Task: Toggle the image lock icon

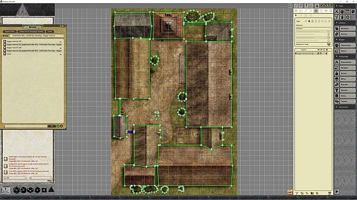Action: [317, 5]
